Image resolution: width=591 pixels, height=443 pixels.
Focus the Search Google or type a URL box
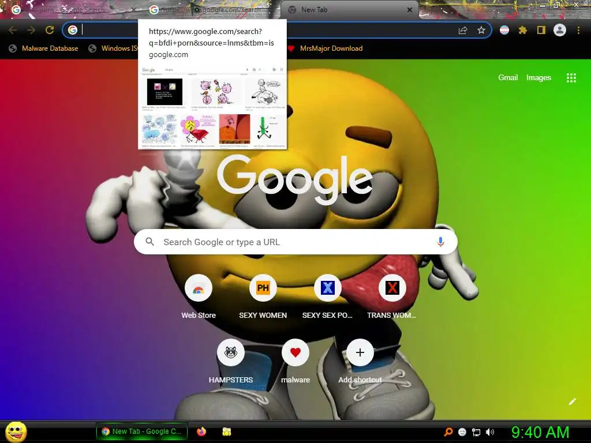coord(295,242)
